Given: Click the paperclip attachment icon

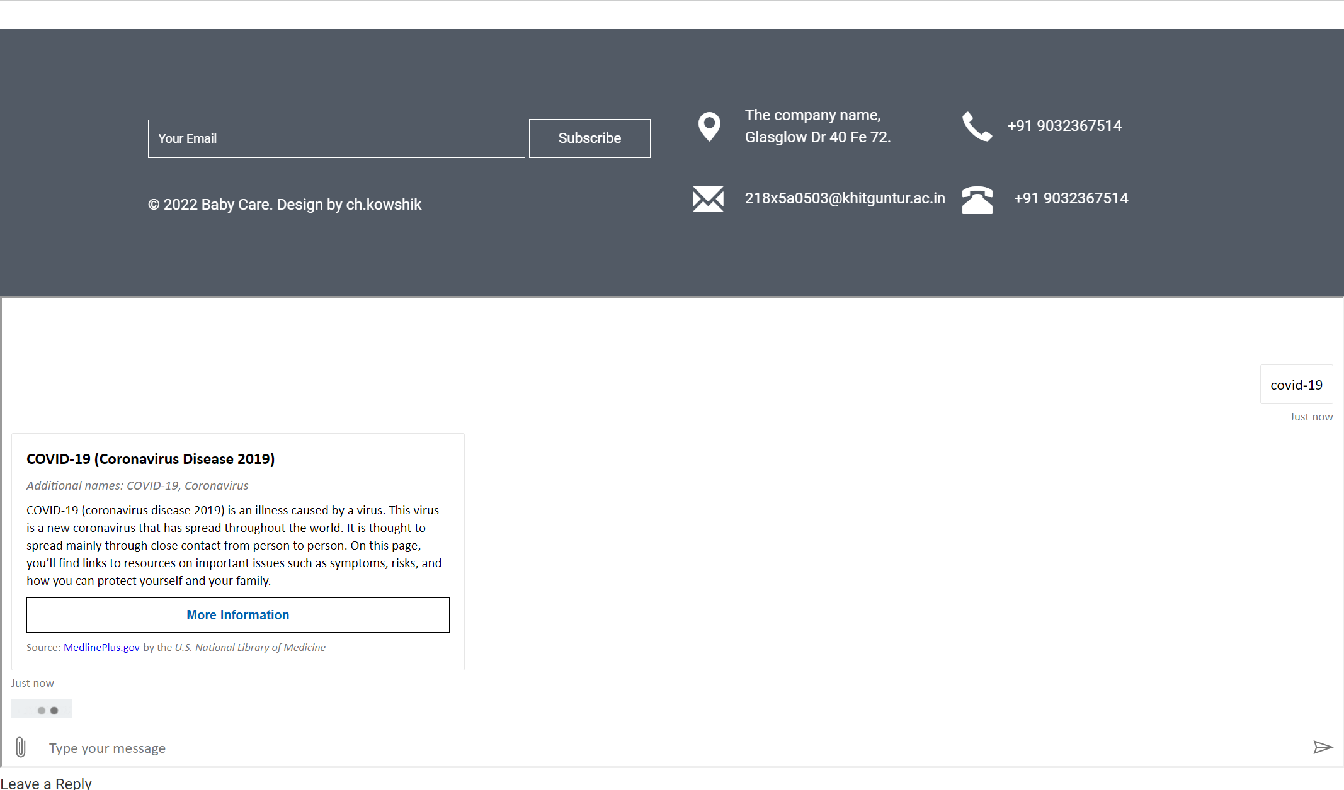Looking at the screenshot, I should [21, 747].
